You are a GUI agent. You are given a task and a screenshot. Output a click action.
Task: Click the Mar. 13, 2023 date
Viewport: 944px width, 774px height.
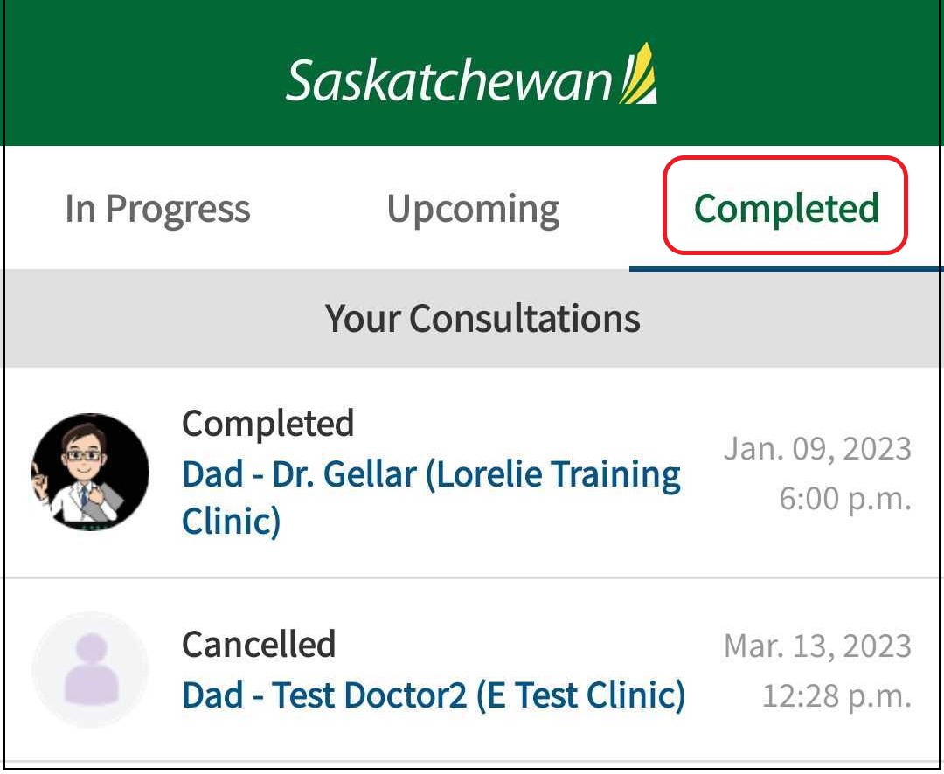[x=817, y=646]
